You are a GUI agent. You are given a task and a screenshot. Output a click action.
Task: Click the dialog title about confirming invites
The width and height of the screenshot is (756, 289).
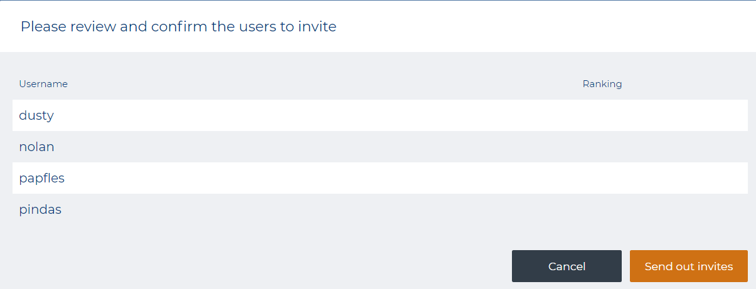click(178, 26)
